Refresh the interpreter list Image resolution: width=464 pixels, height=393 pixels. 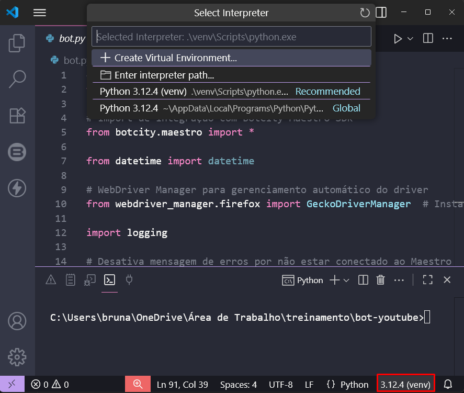(365, 13)
